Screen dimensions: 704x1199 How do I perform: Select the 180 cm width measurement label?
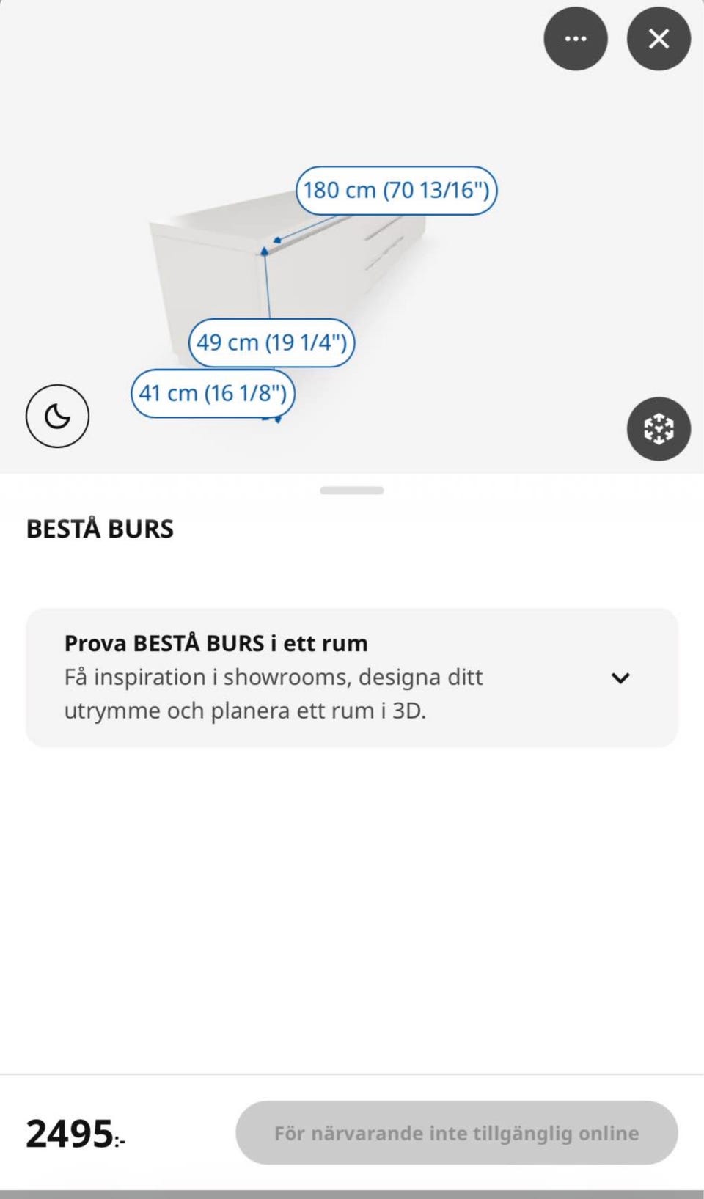click(x=396, y=191)
